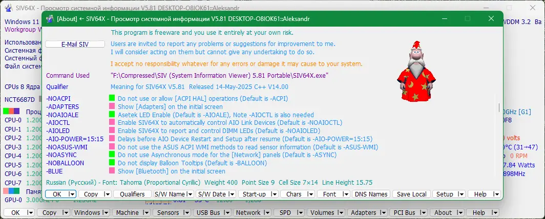Toggle the pink indicator next to -BLUE
This screenshot has height=219, width=545.
pyautogui.click(x=112, y=171)
